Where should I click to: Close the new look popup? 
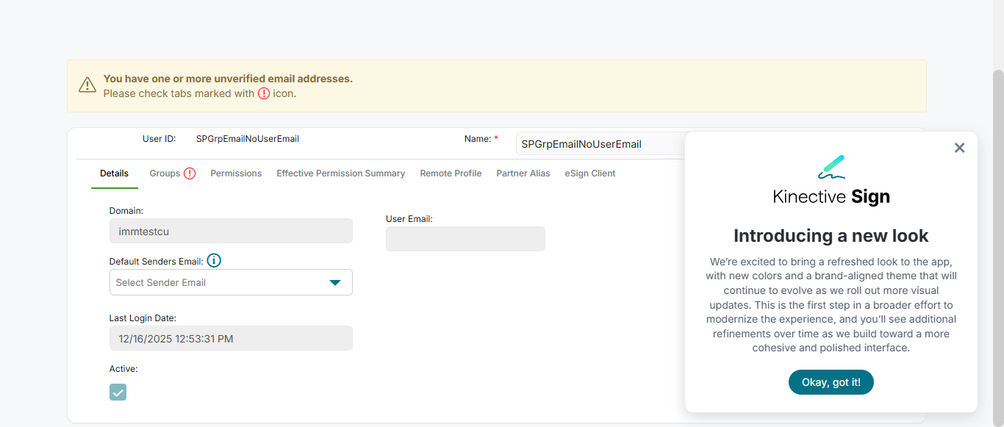959,148
